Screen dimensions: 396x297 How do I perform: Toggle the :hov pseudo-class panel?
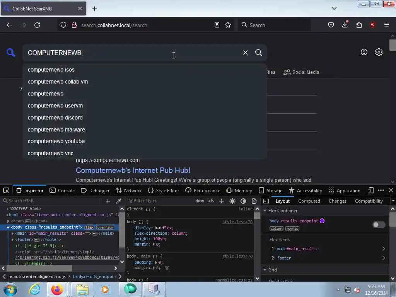[x=200, y=201]
